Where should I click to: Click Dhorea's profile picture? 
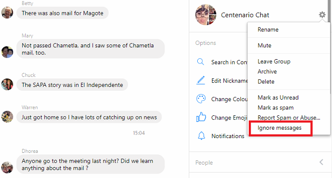coord(7,168)
